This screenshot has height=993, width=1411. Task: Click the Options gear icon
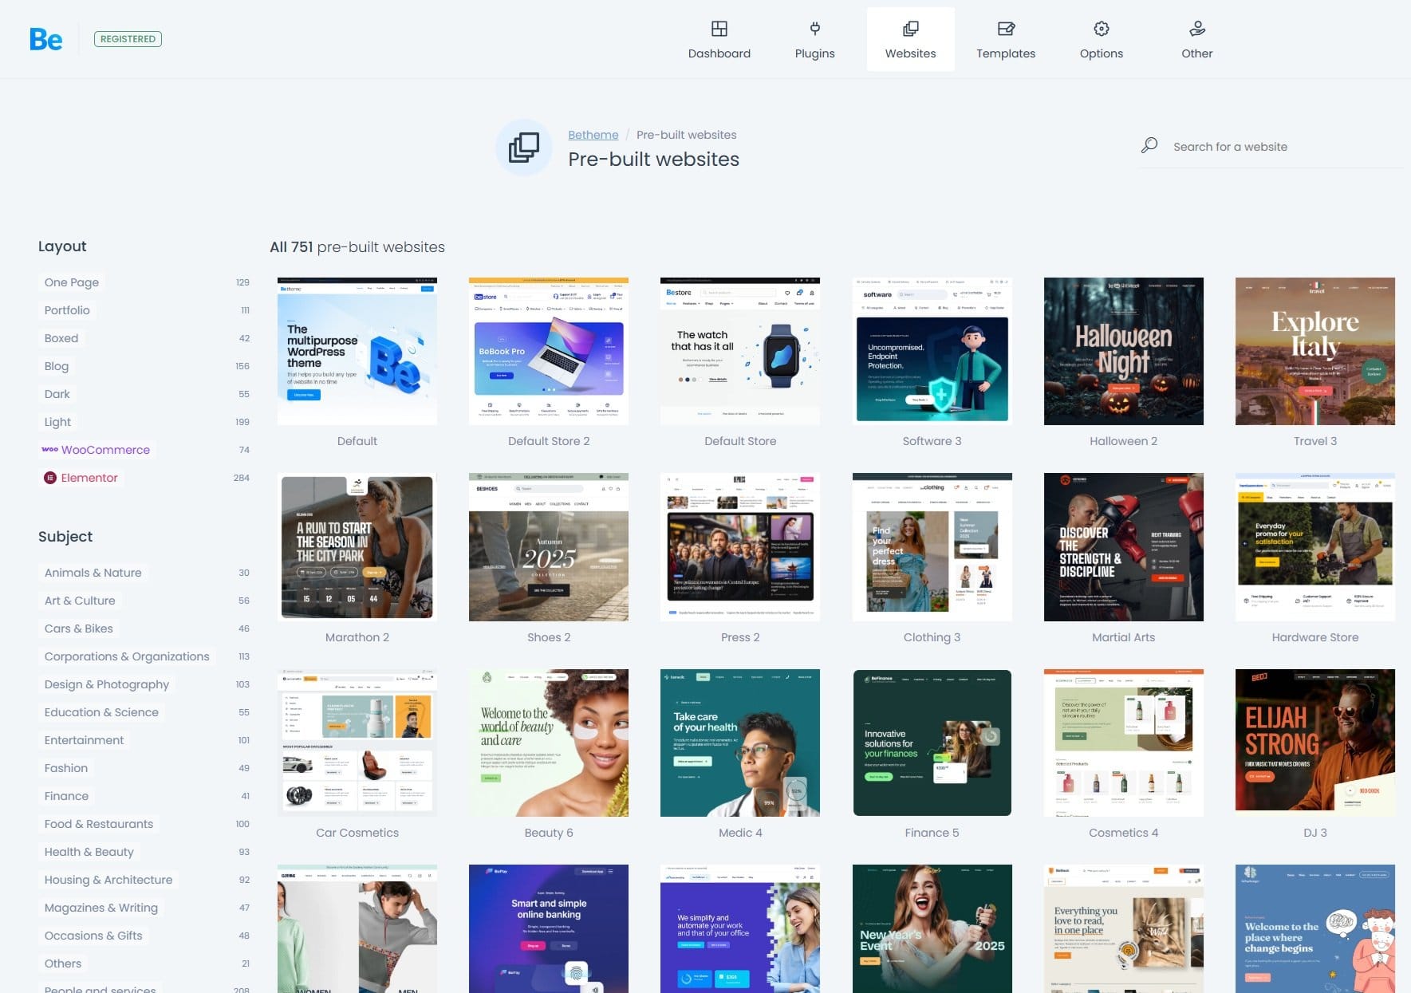(1102, 29)
